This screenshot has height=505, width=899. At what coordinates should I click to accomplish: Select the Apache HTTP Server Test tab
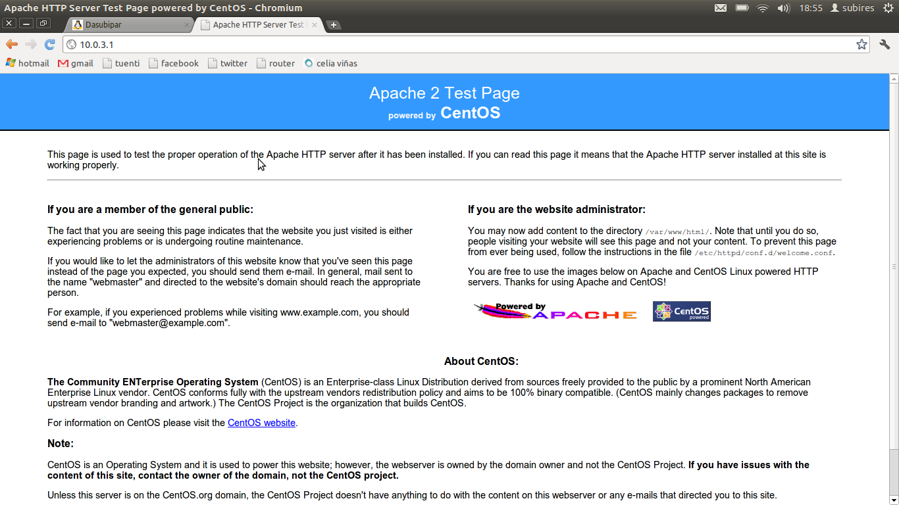[x=259, y=25]
